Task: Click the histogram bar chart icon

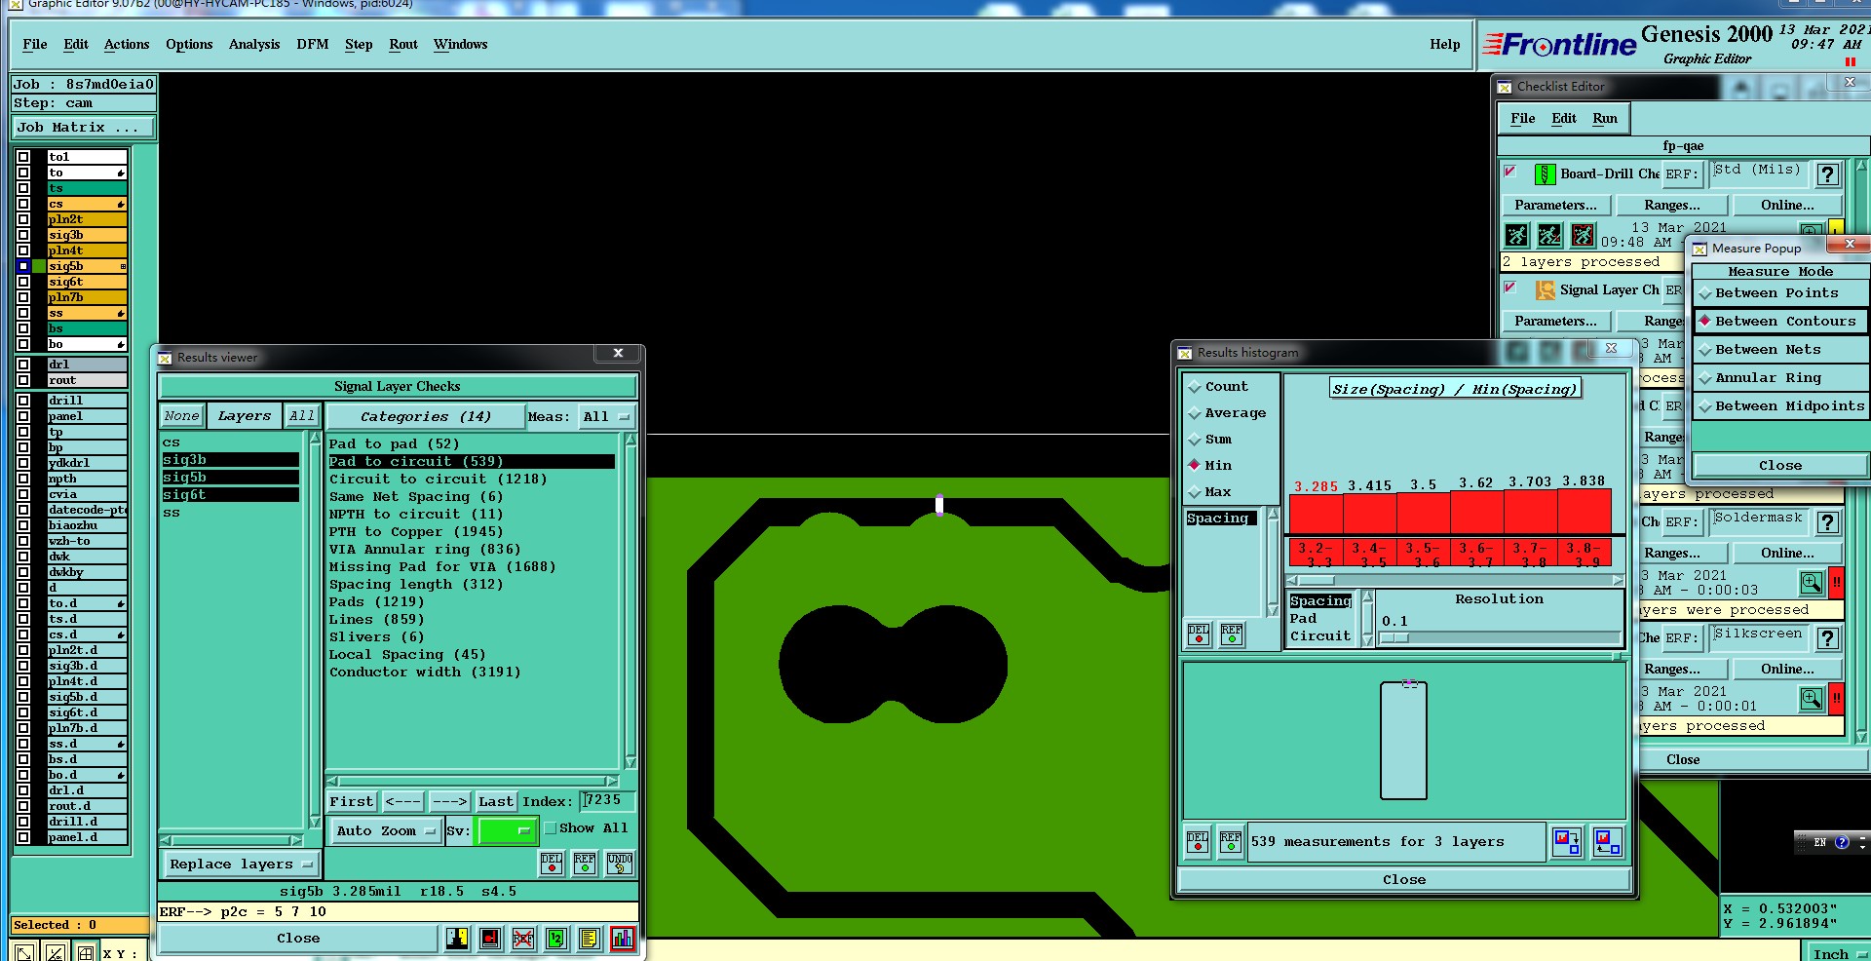Action: pyautogui.click(x=623, y=938)
